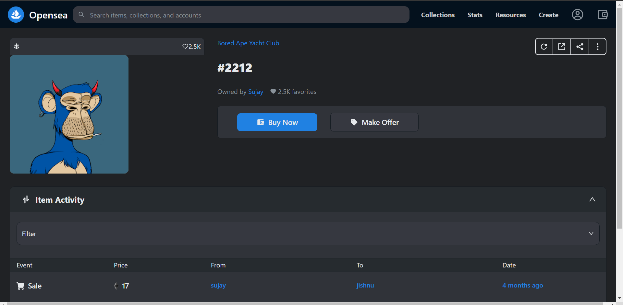
Task: Click the Buy Now button
Action: click(277, 122)
